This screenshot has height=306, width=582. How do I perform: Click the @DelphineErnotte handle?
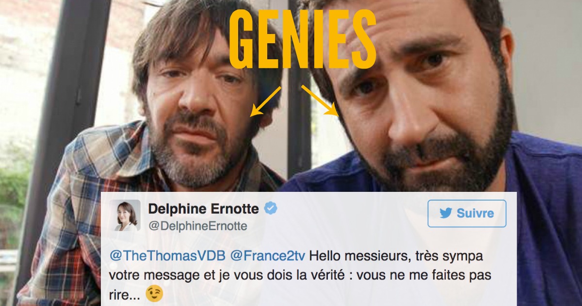click(x=197, y=226)
